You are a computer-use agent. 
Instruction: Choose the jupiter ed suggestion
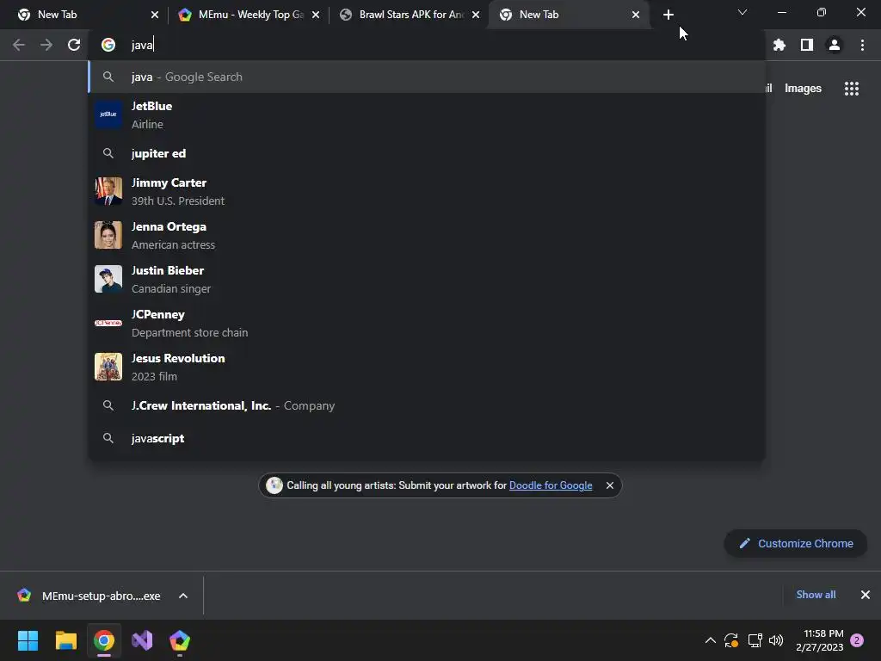pos(427,153)
